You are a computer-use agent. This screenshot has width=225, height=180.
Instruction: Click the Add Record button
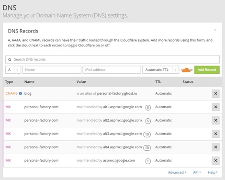point(207,70)
